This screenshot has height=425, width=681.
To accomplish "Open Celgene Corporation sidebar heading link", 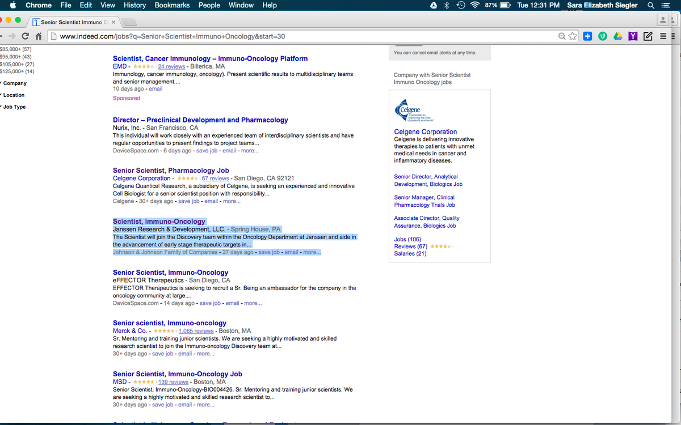I will 426,131.
